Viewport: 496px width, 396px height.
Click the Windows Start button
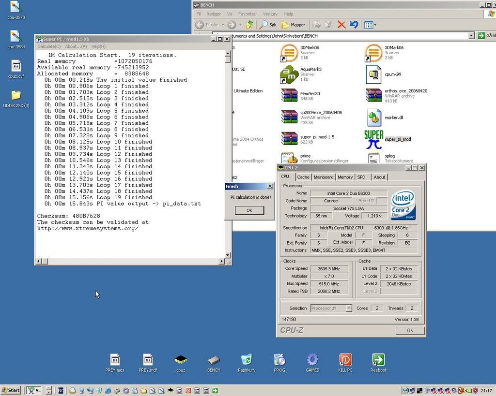(11, 390)
